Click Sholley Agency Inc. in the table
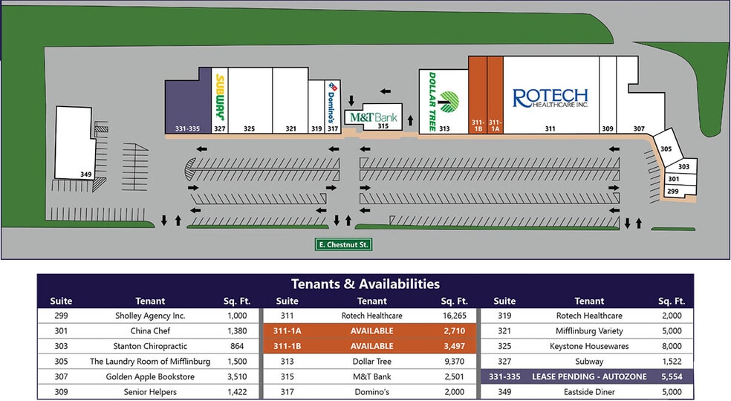The height and width of the screenshot is (401, 731). (150, 316)
